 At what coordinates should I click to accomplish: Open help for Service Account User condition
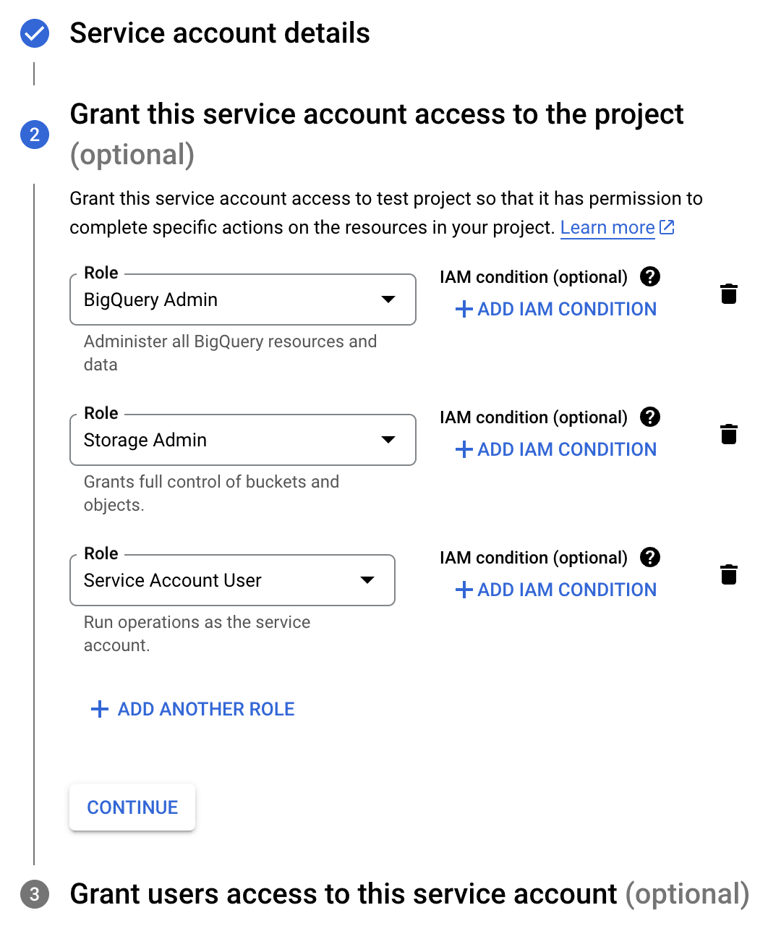click(x=650, y=557)
